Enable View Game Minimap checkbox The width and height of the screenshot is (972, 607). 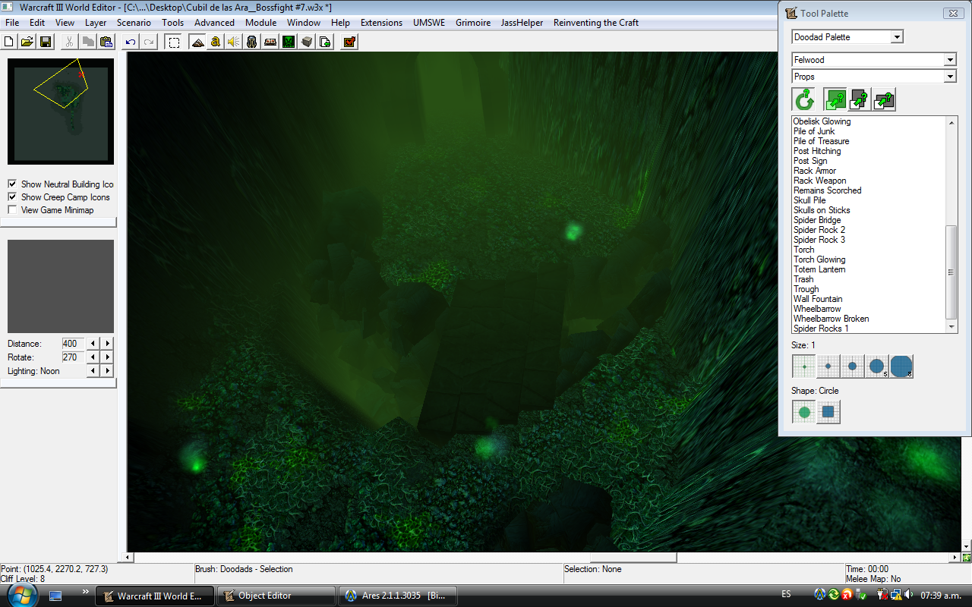[12, 209]
